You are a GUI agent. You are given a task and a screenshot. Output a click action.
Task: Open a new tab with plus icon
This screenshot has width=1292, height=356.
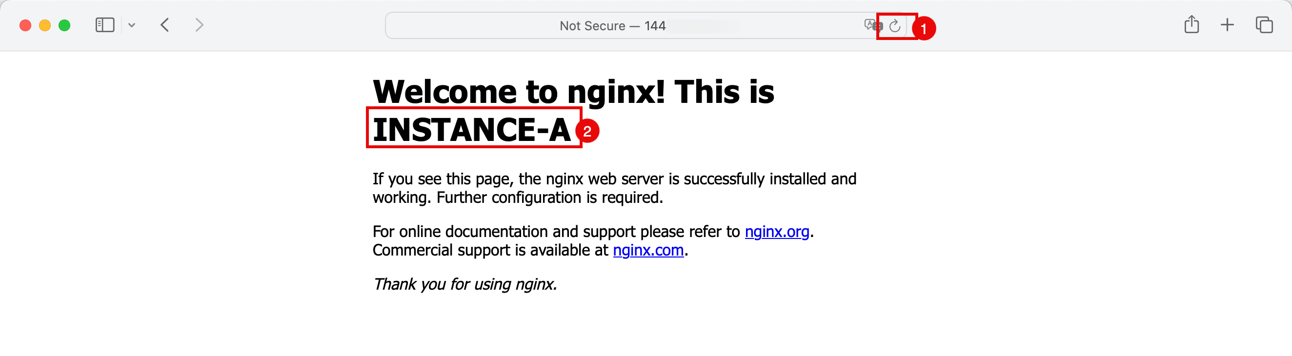[x=1227, y=24]
